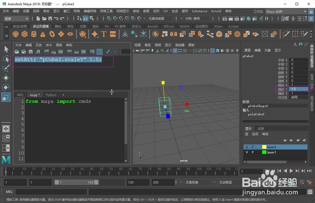Save script icon in Script Editor toolbar
This screenshot has height=203, width=315.
31,52
